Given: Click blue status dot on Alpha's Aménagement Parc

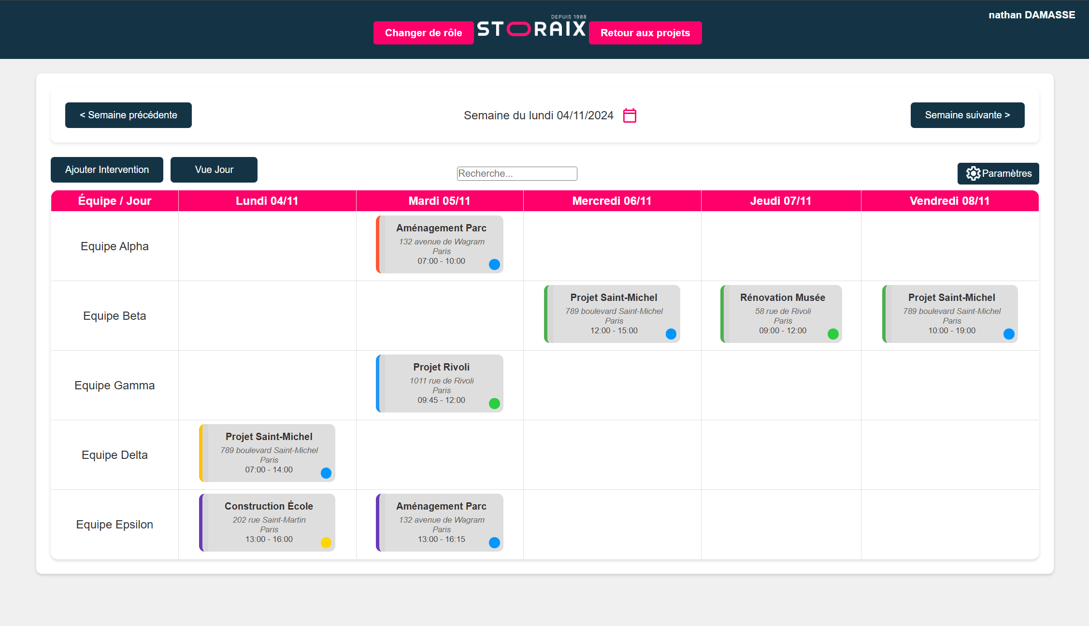Looking at the screenshot, I should coord(494,264).
